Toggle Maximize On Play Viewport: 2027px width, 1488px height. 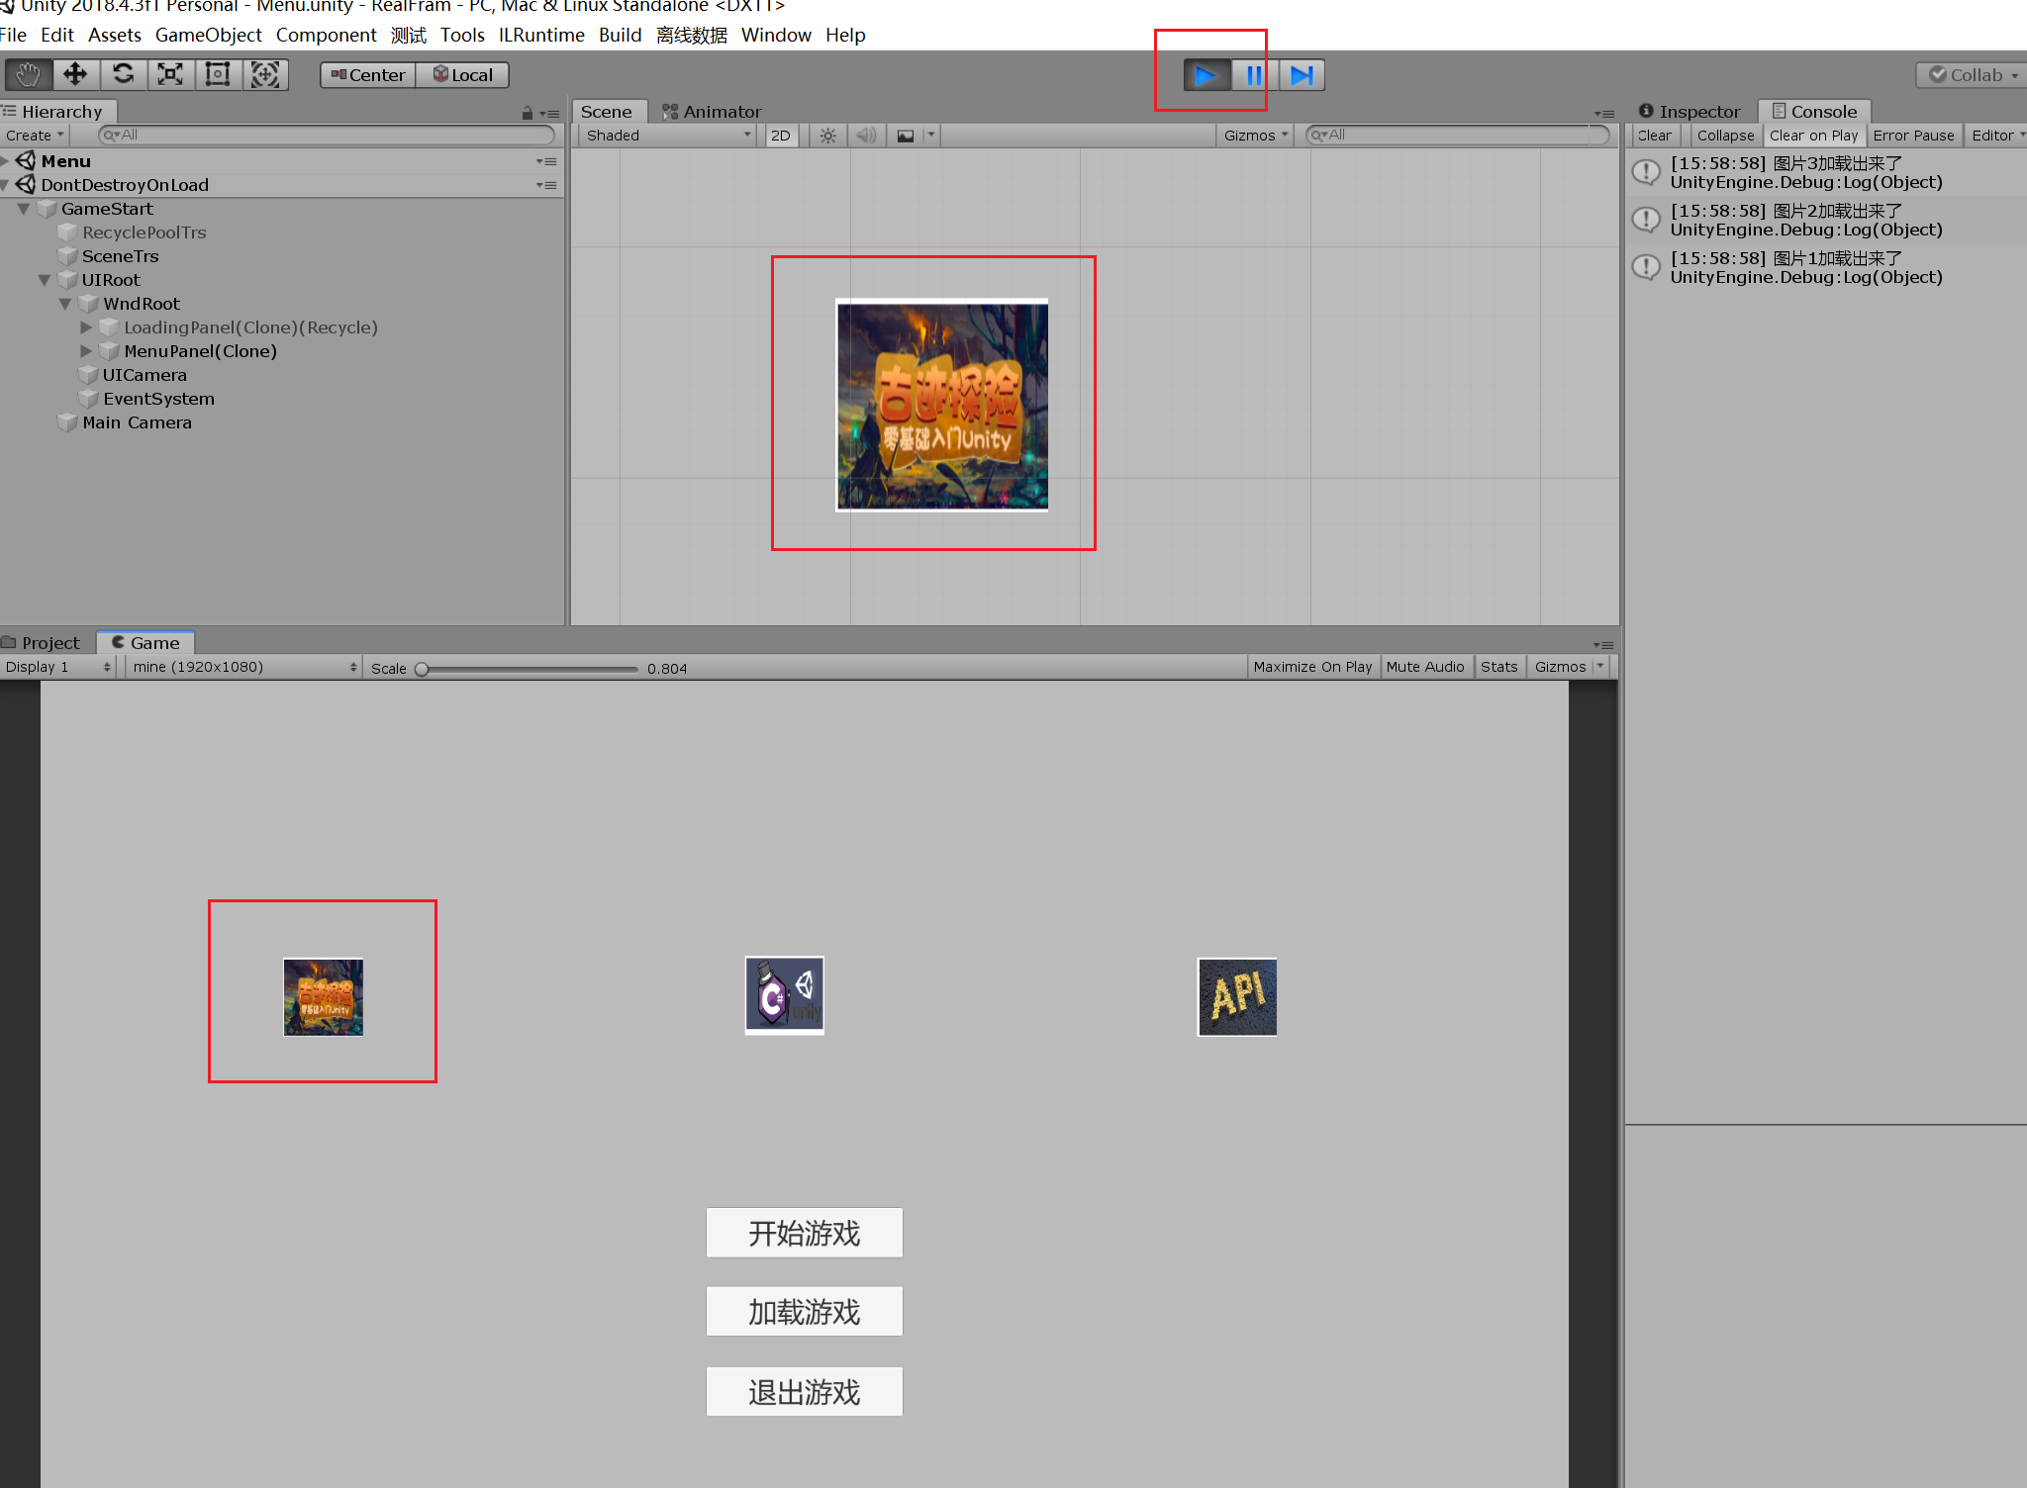(1312, 668)
